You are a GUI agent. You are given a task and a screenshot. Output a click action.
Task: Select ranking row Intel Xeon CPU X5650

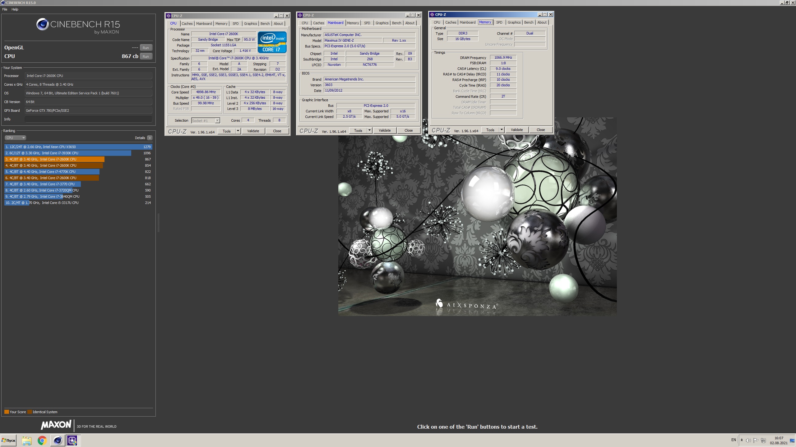click(78, 147)
